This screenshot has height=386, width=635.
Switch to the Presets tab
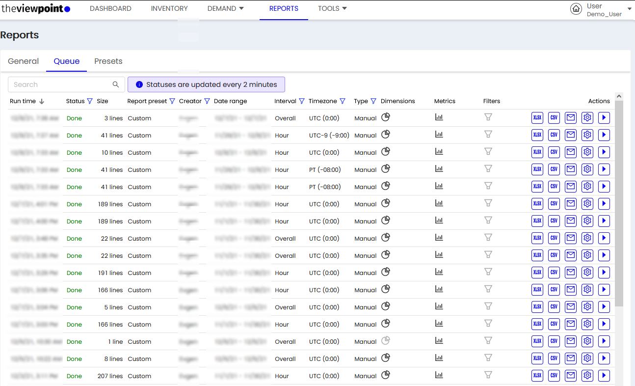108,61
